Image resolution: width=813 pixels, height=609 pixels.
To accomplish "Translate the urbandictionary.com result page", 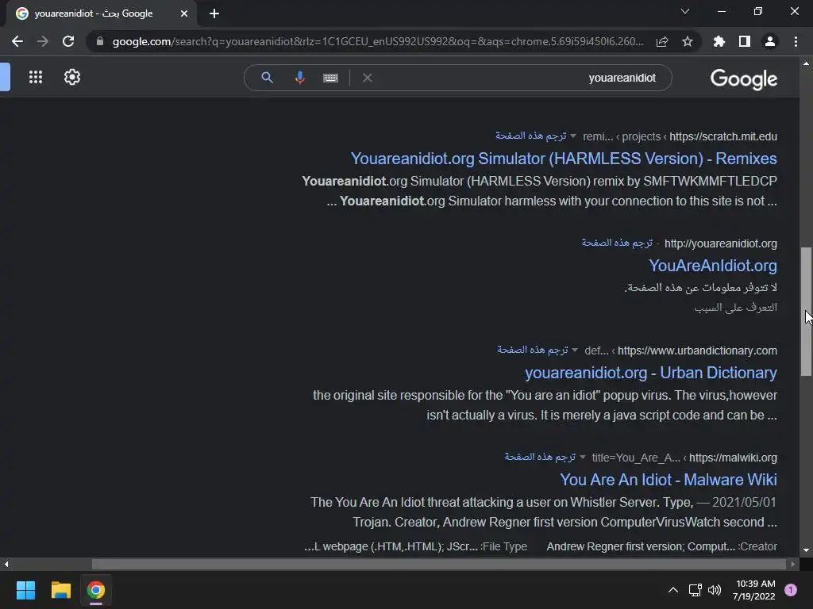I will pyautogui.click(x=533, y=350).
